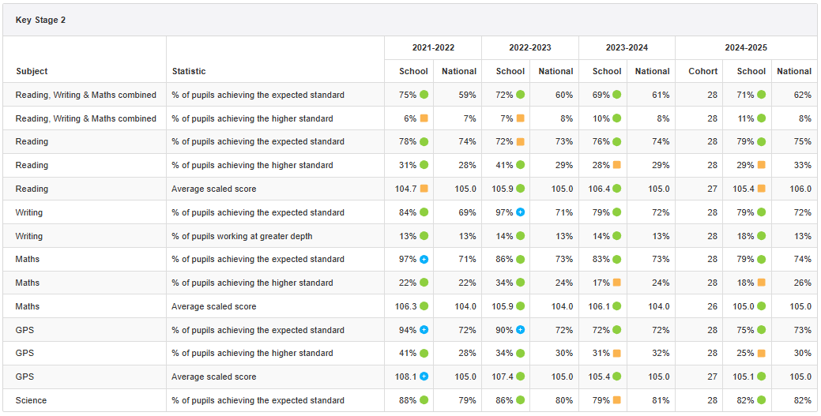Select the Science subject row label
This screenshot has width=821, height=416.
[31, 400]
